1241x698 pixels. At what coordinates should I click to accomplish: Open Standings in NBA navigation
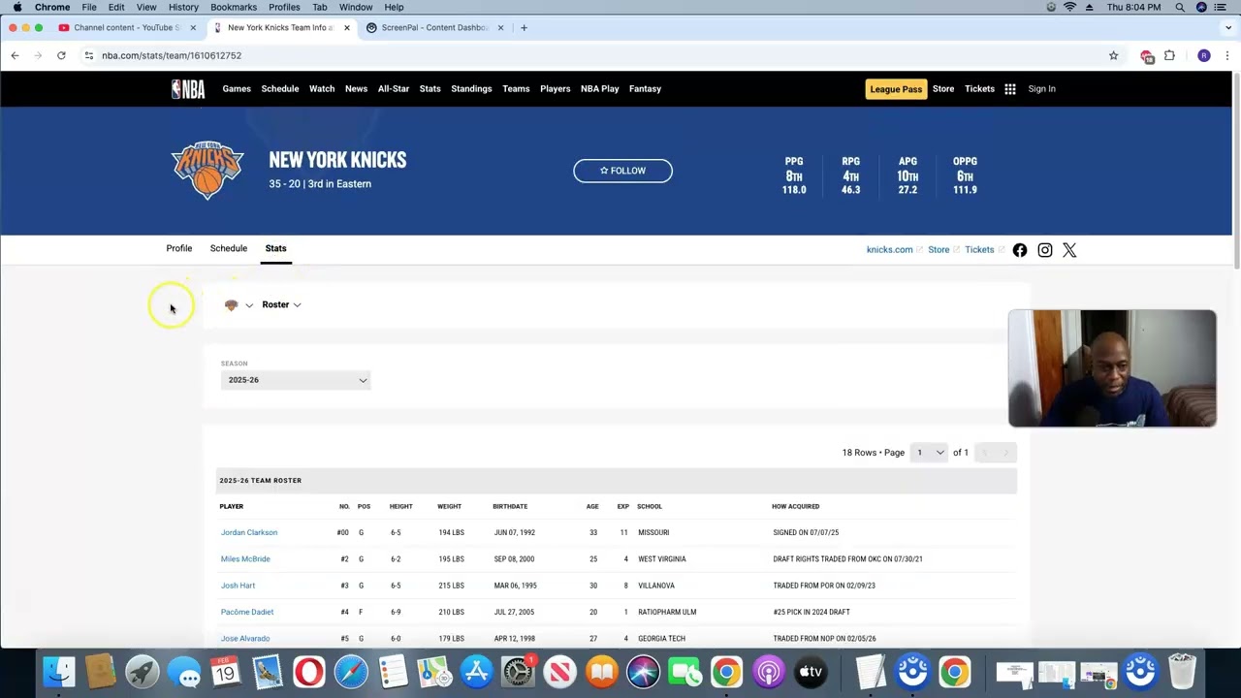471,89
